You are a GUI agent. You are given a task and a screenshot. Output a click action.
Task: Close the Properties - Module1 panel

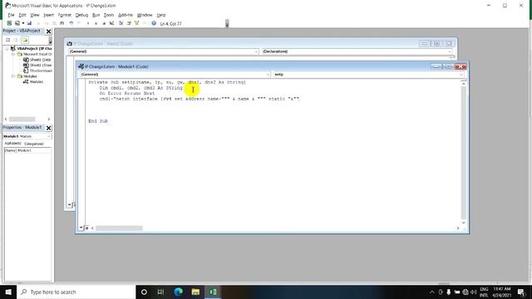point(48,128)
